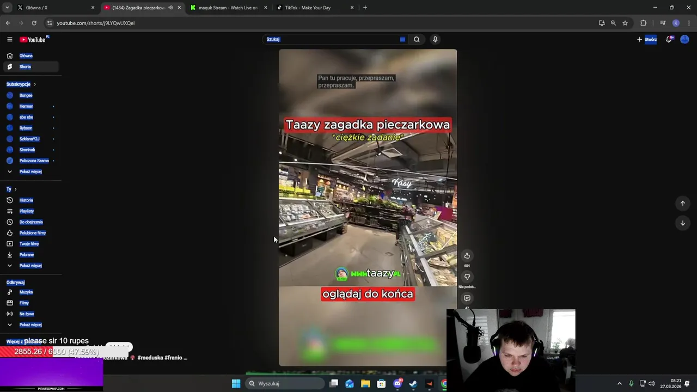Open the taskbar clock and date
Screen dimensions: 697x392
tap(671, 384)
